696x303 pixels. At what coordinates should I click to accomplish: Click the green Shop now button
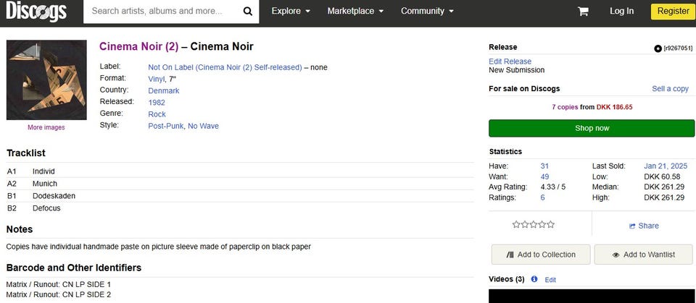click(x=592, y=128)
